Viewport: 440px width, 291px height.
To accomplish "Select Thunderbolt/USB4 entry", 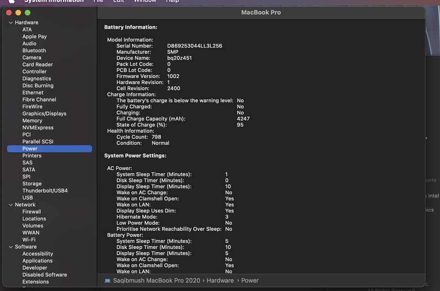I will click(x=45, y=191).
